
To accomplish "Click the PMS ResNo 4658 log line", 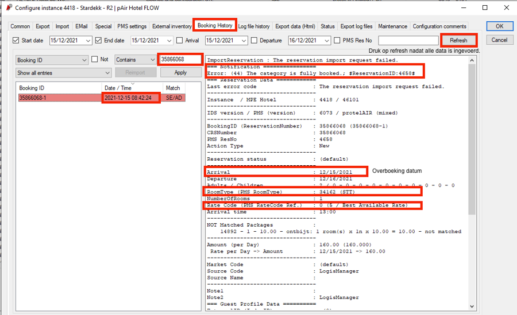I will [270, 139].
